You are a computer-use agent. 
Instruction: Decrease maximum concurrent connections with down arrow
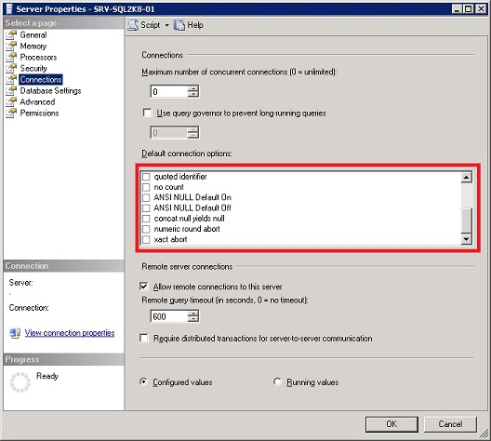(192, 94)
